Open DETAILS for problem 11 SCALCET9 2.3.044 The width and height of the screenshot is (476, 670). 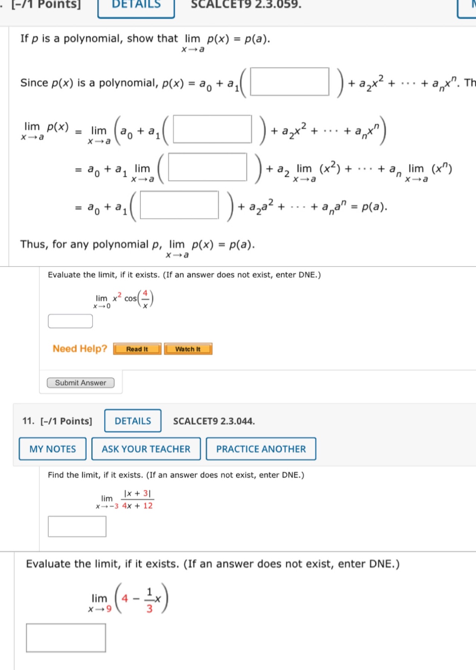[132, 420]
